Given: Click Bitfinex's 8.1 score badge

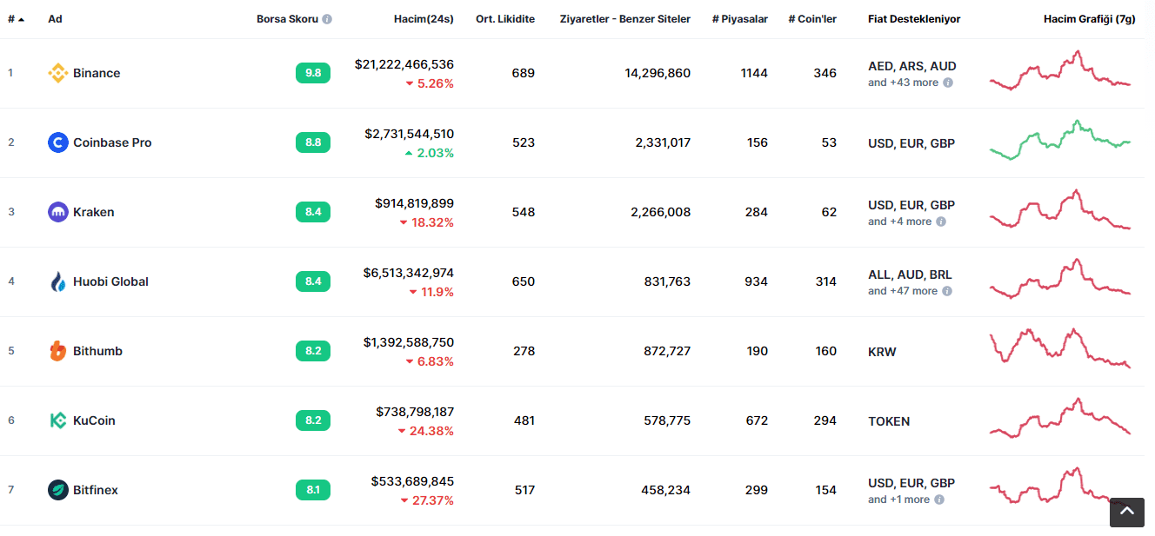Looking at the screenshot, I should pyautogui.click(x=313, y=490).
